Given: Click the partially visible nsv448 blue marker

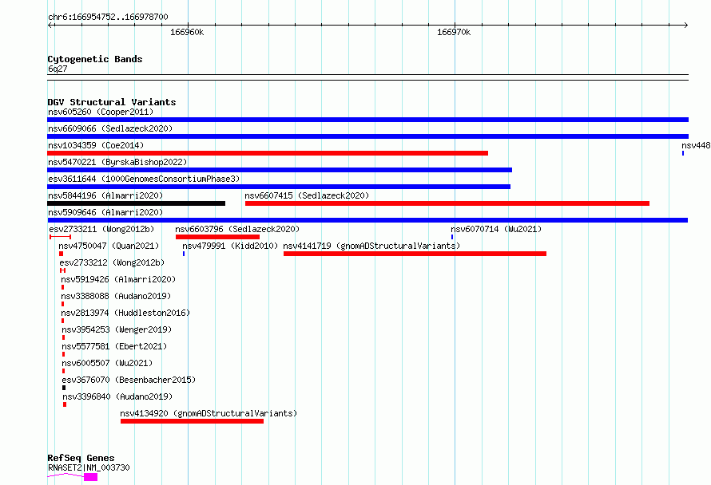Looking at the screenshot, I should click(683, 153).
